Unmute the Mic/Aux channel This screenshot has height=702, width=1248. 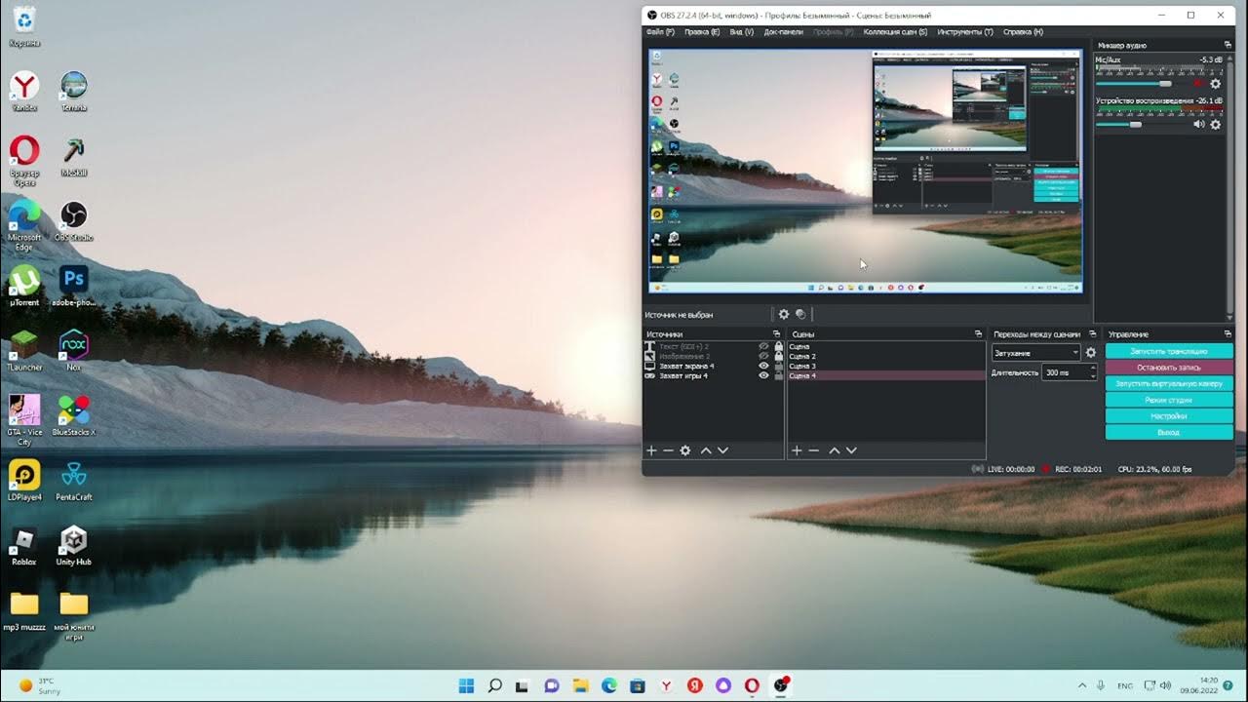(x=1198, y=84)
